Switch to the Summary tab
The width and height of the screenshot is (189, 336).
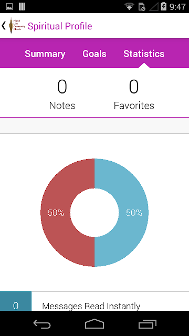point(45,54)
